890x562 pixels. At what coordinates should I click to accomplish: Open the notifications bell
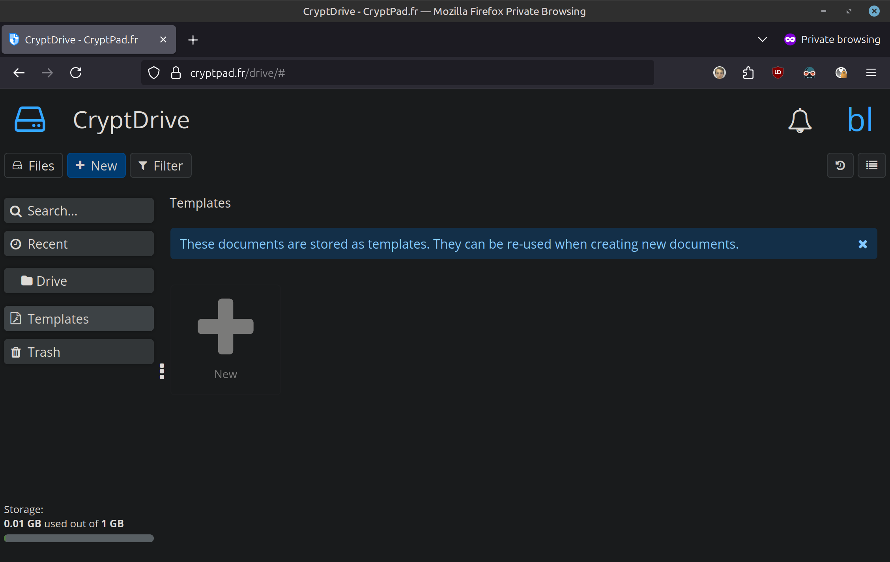pos(800,120)
